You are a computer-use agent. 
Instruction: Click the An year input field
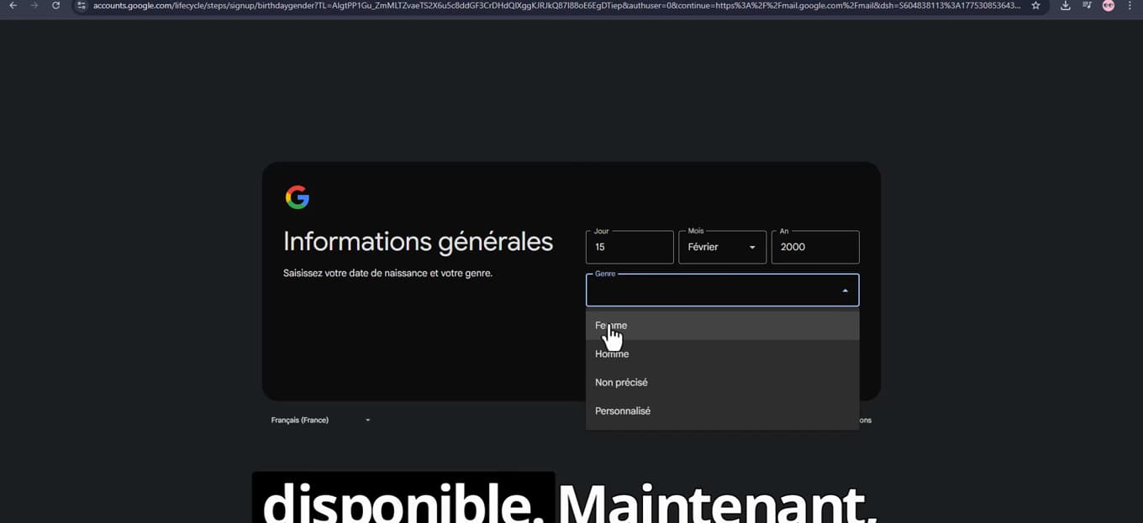click(815, 247)
